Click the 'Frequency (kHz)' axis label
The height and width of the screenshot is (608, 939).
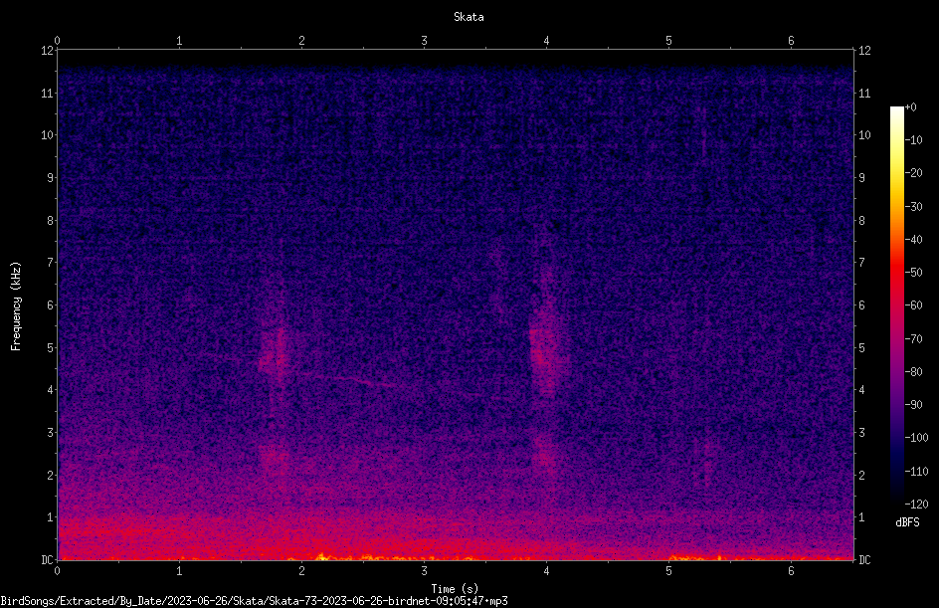click(16, 306)
